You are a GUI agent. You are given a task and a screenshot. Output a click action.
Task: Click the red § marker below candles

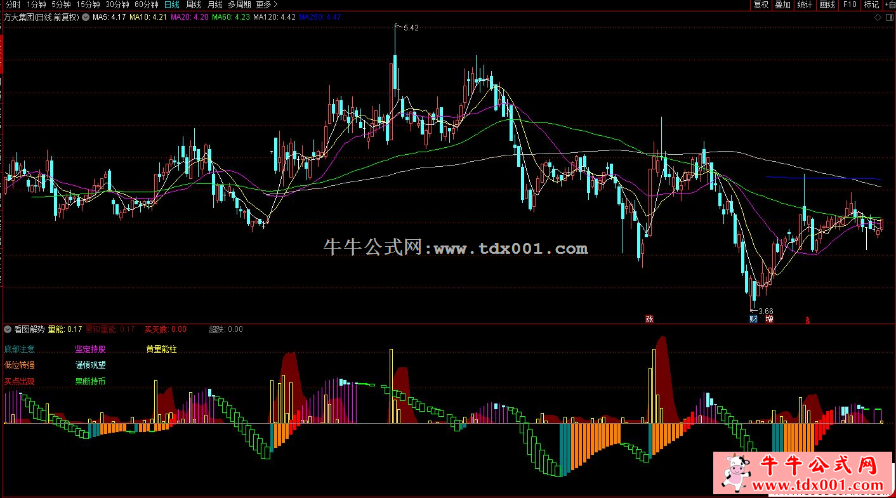click(x=808, y=319)
